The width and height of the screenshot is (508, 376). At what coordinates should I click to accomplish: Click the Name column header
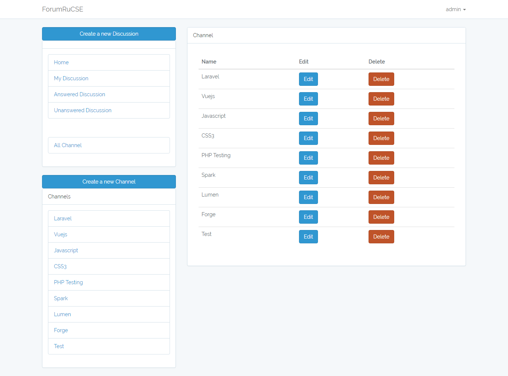pyautogui.click(x=209, y=62)
